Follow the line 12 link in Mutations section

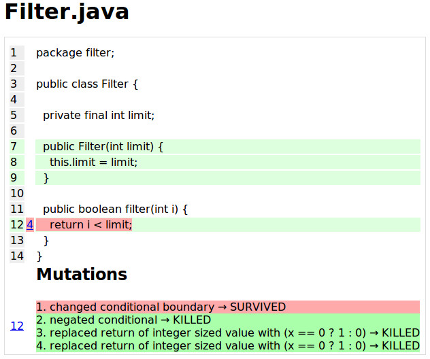[17, 326]
